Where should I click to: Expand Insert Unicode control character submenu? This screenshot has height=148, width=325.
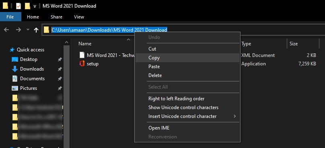187,116
